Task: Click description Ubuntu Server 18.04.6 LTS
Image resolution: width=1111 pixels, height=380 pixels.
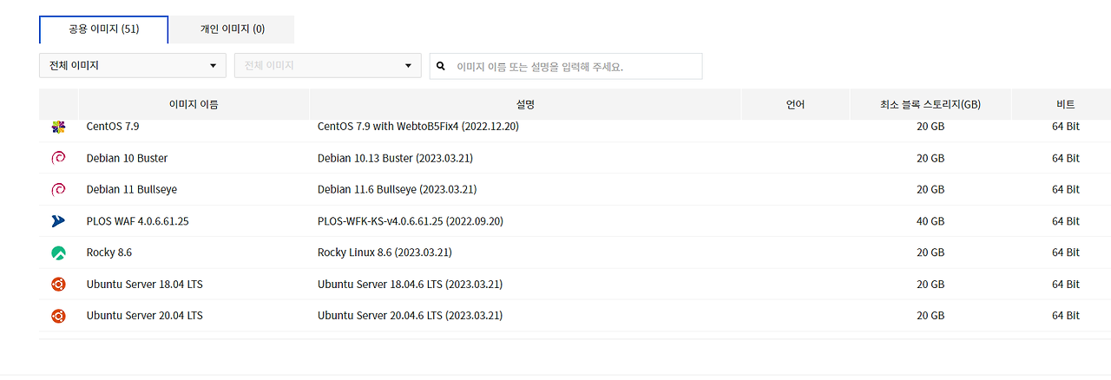Action: click(411, 284)
